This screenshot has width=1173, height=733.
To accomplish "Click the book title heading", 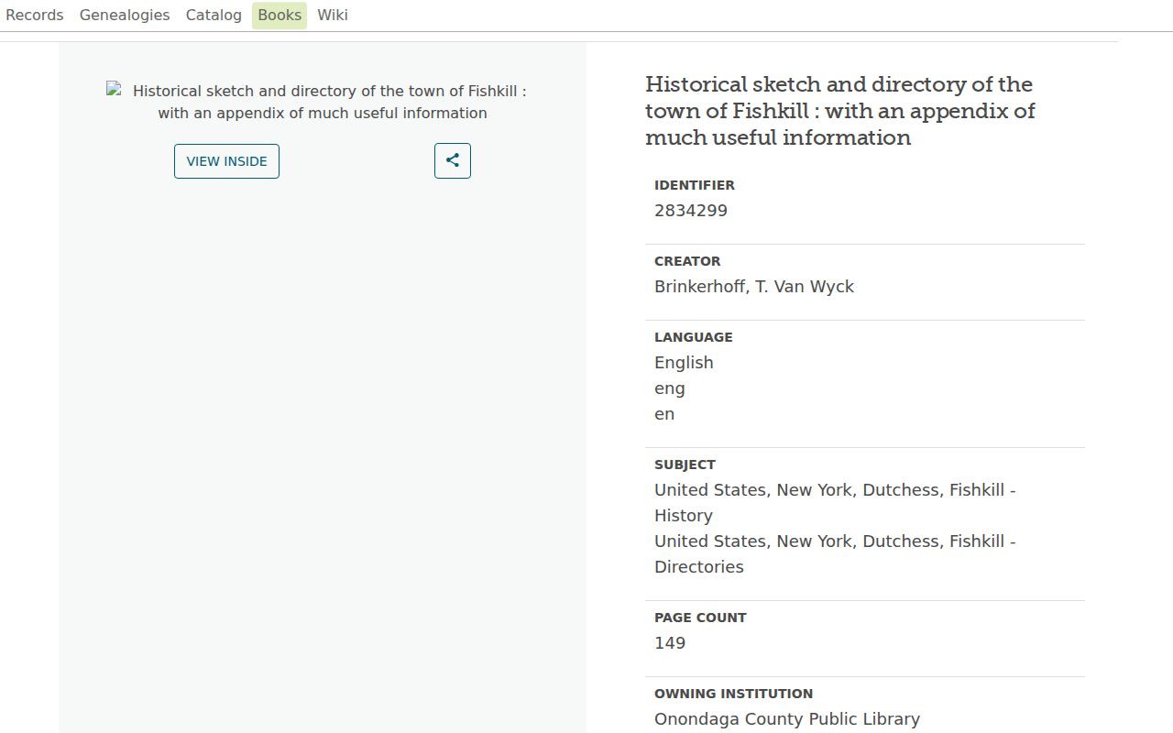I will point(840,111).
